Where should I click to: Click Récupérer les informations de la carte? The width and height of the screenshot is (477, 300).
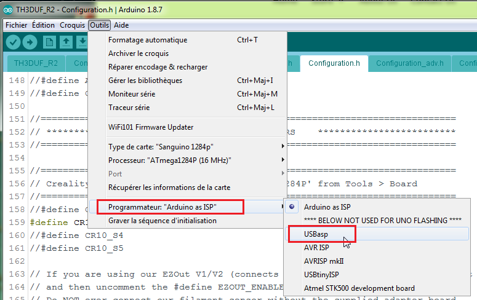[188, 187]
